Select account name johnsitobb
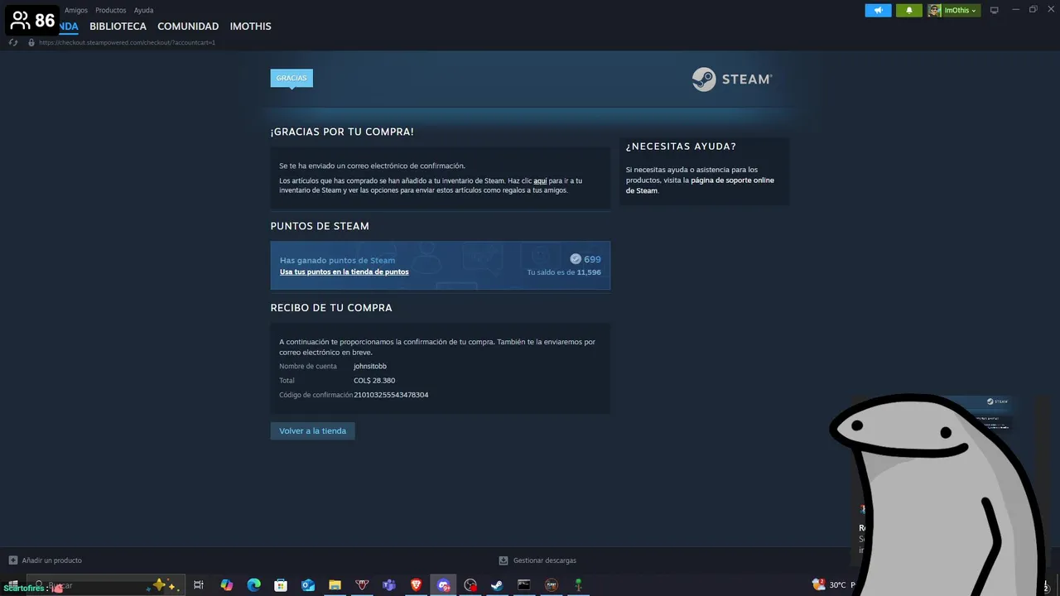The height and width of the screenshot is (596, 1060). (370, 366)
